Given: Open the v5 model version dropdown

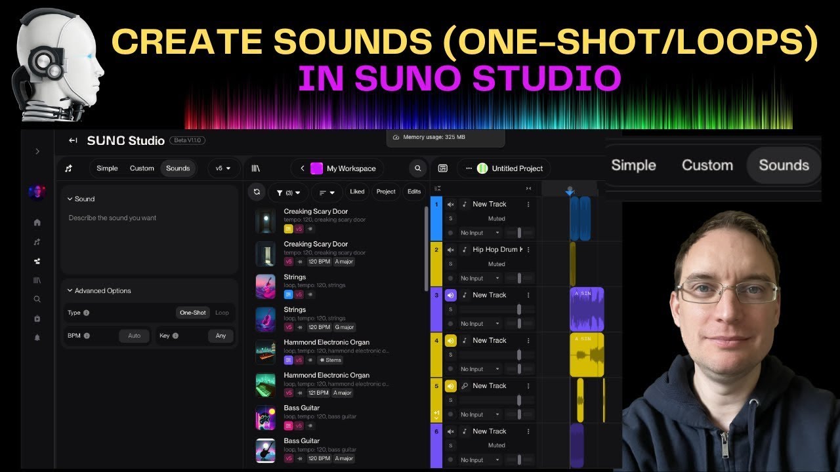Looking at the screenshot, I should (223, 168).
